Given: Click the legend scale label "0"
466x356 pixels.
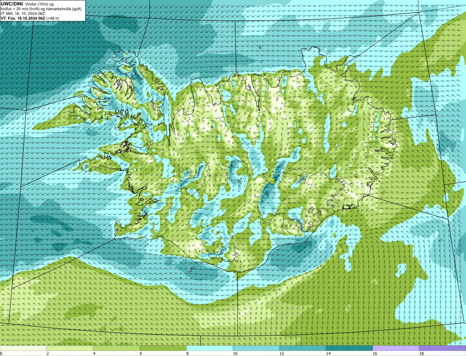Looking at the screenshot, I should (1, 353).
